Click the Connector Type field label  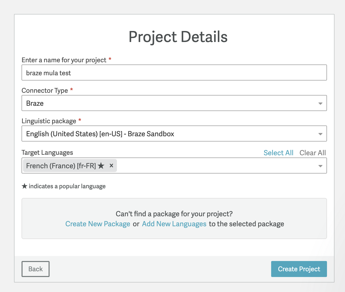(x=45, y=90)
